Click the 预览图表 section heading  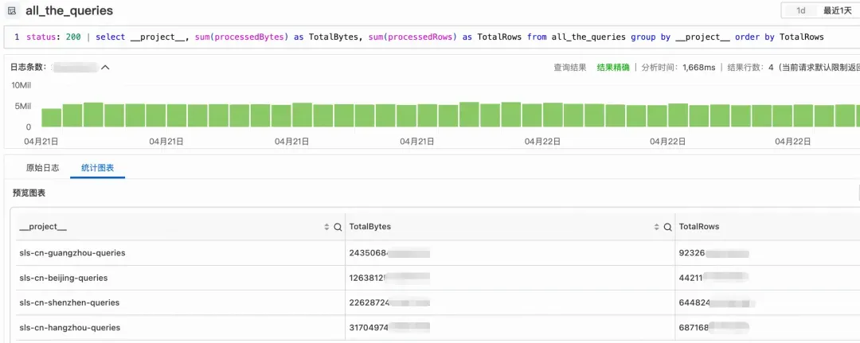(x=29, y=193)
